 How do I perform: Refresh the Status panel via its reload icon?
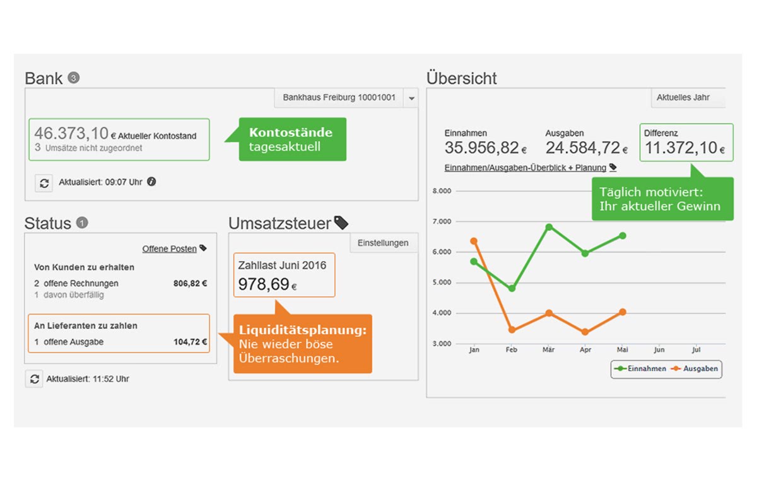[x=33, y=379]
